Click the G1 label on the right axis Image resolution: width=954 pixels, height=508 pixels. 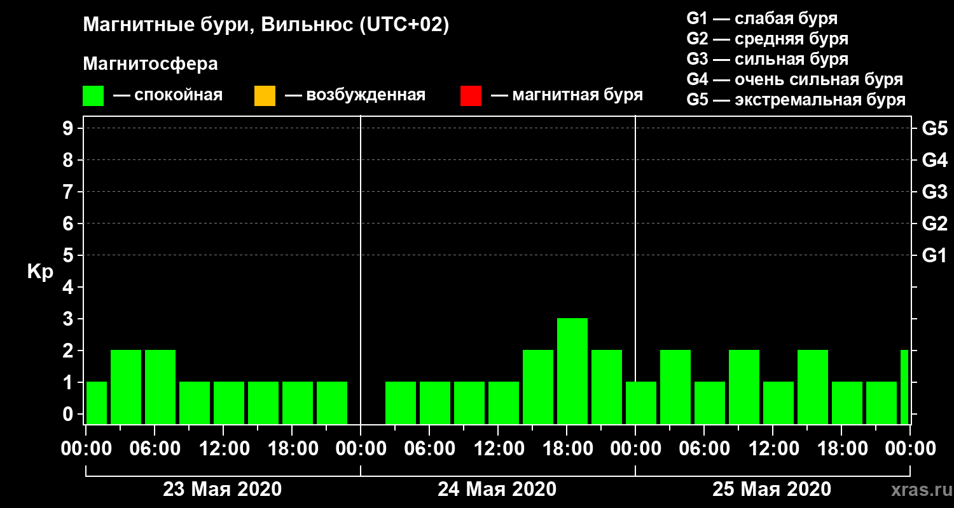coord(935,255)
